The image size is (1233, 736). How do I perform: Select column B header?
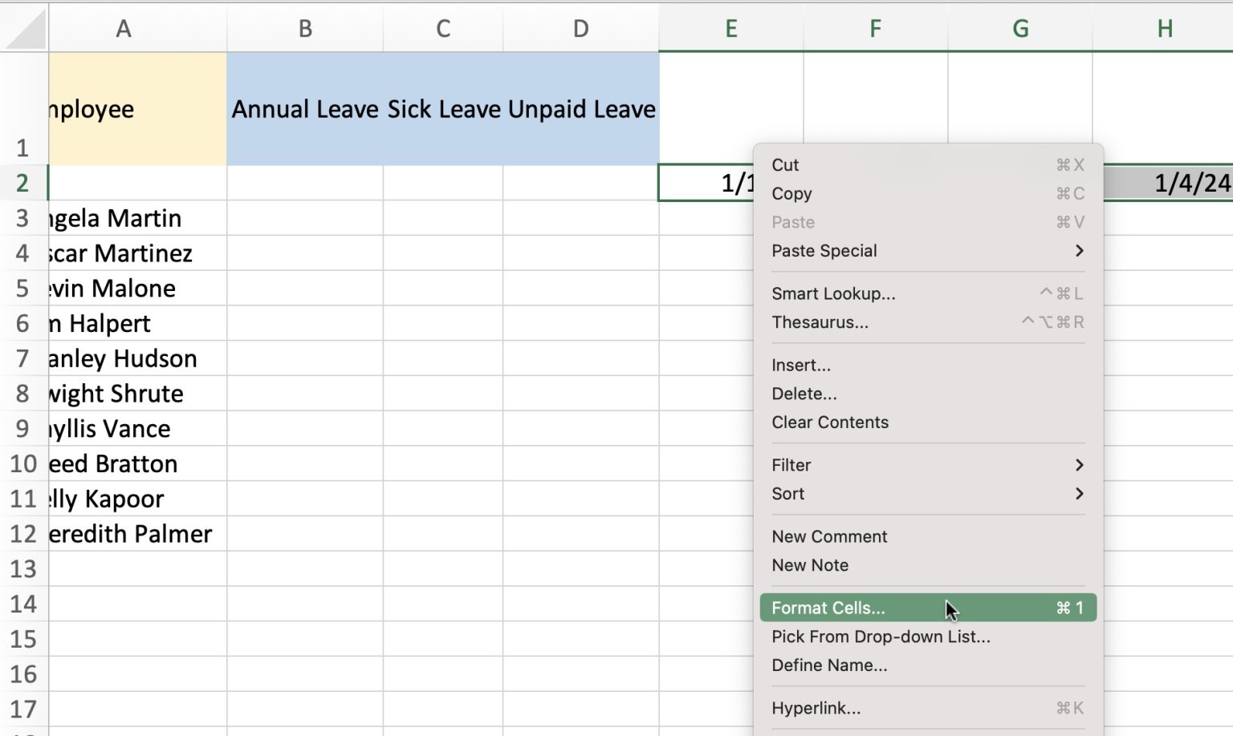click(305, 28)
